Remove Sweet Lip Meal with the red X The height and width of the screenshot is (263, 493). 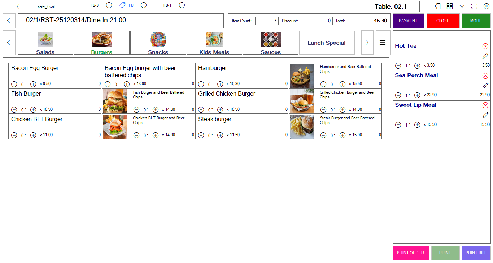click(485, 105)
